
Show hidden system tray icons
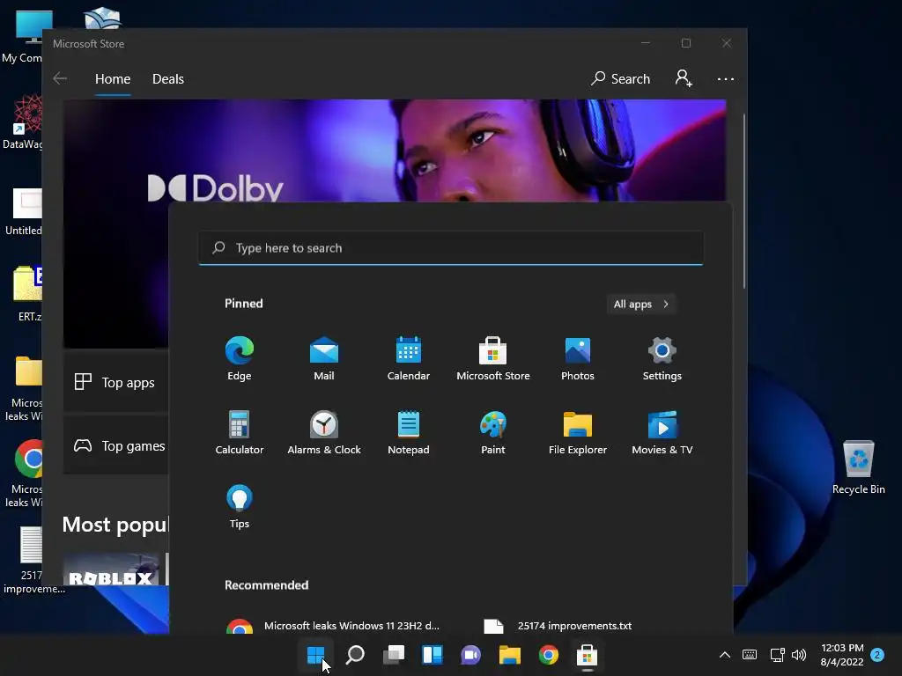pos(725,655)
